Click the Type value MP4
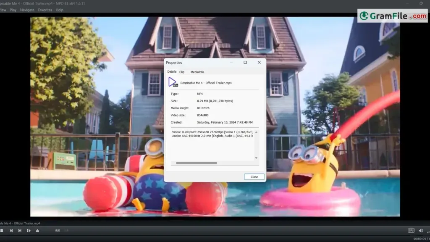 pyautogui.click(x=200, y=94)
